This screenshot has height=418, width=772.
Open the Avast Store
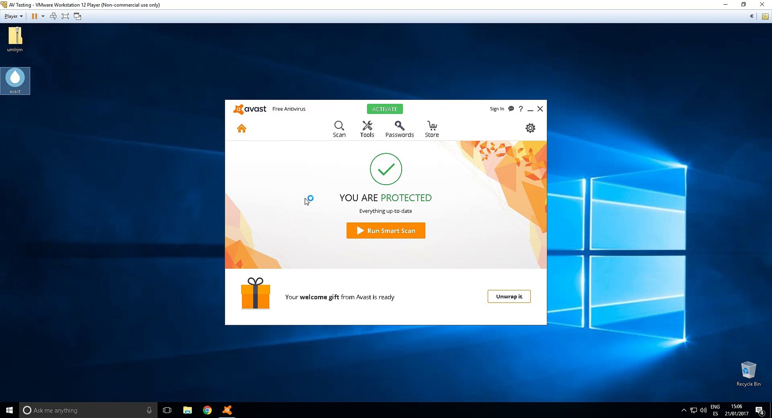pyautogui.click(x=432, y=129)
